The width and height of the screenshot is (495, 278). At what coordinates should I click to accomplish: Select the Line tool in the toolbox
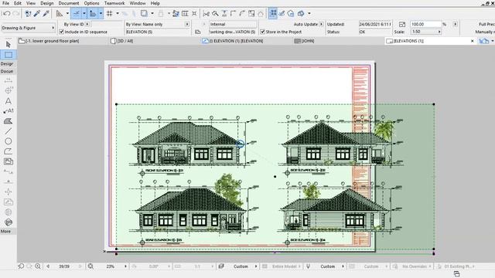tap(9, 131)
